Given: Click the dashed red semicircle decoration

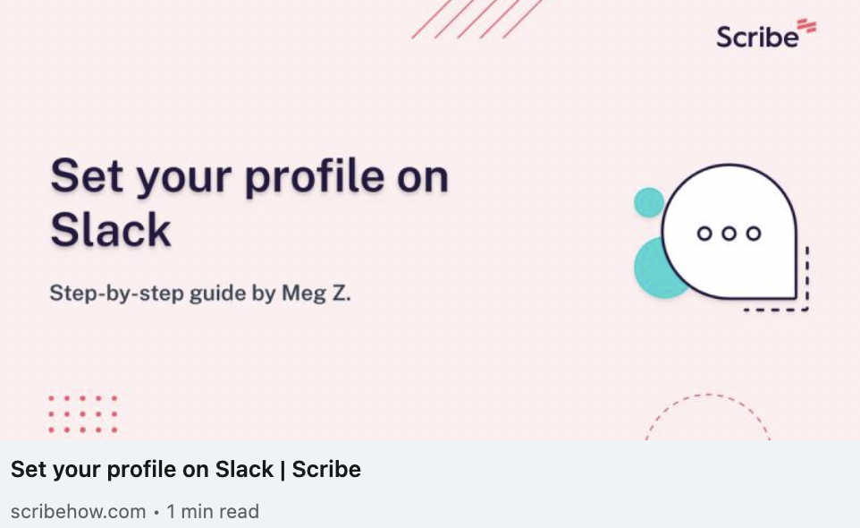Looking at the screenshot, I should [708, 416].
